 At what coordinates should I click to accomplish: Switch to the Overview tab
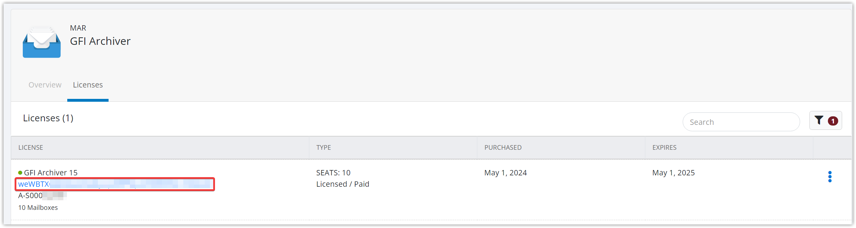click(x=45, y=85)
